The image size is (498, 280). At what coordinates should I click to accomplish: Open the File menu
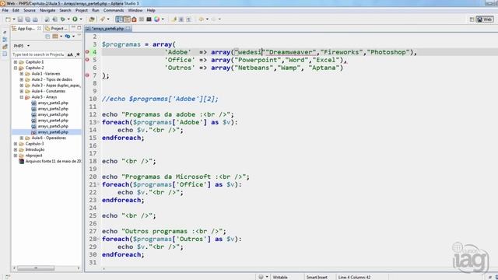tap(5, 10)
